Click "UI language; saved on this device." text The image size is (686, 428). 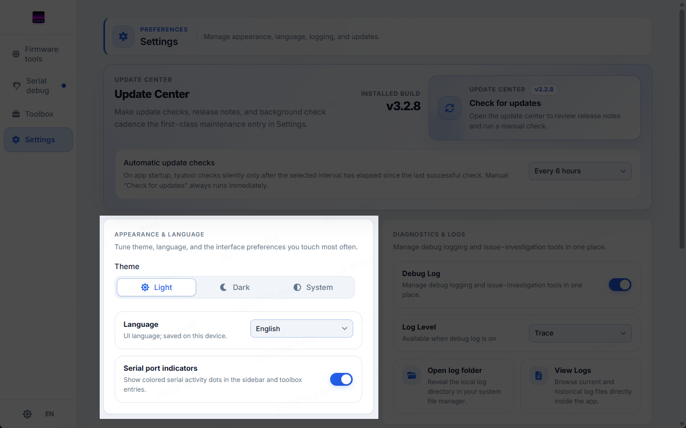click(175, 336)
